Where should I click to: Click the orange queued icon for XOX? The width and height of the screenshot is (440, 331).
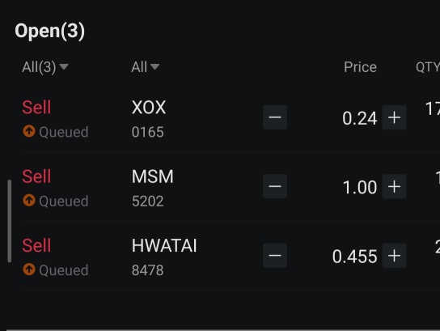pos(29,131)
